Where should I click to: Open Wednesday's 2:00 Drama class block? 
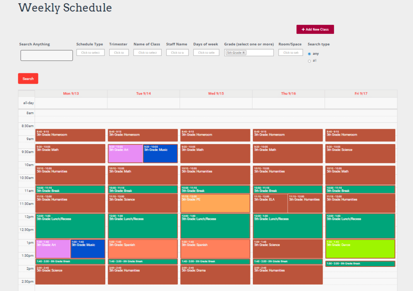[x=215, y=275]
